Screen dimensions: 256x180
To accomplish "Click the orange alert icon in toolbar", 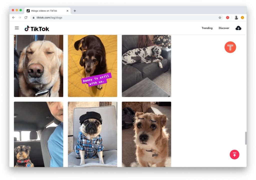I will click(x=242, y=17).
